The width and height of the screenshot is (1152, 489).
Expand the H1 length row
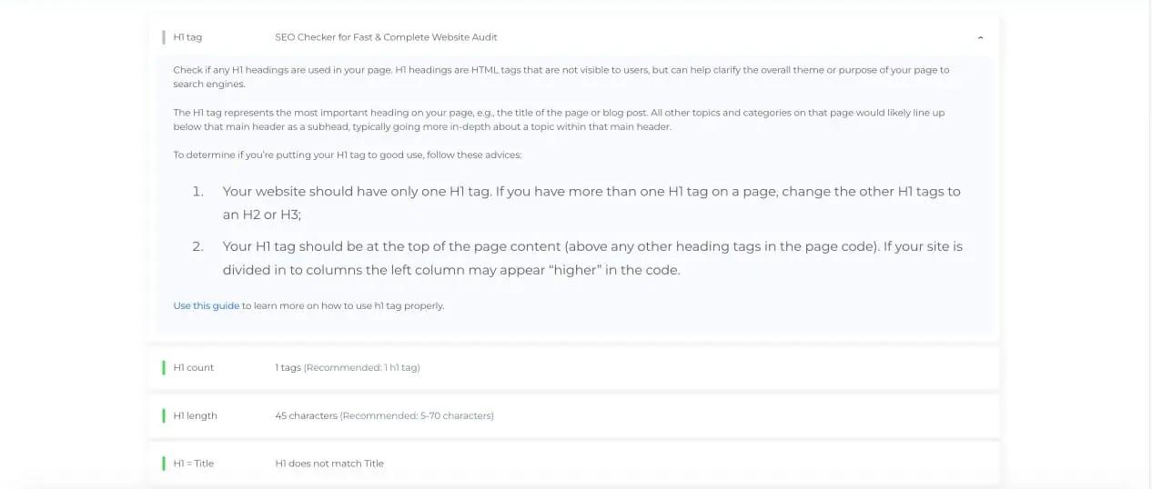573,415
